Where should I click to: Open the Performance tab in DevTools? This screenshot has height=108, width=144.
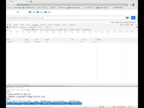point(43,25)
